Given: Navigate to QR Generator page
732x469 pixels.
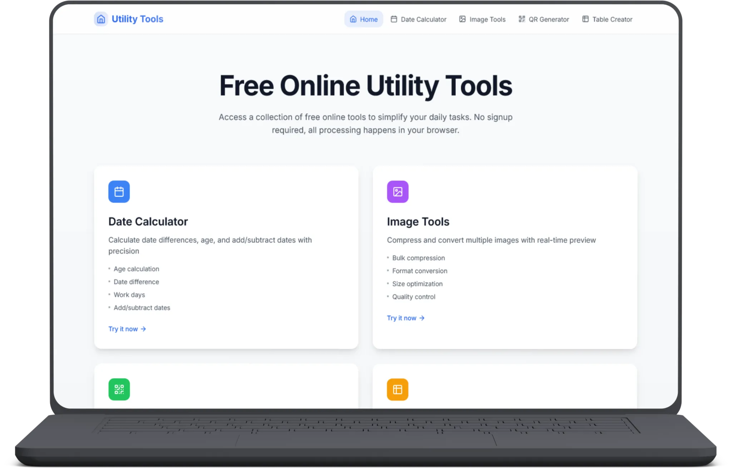Looking at the screenshot, I should tap(549, 19).
